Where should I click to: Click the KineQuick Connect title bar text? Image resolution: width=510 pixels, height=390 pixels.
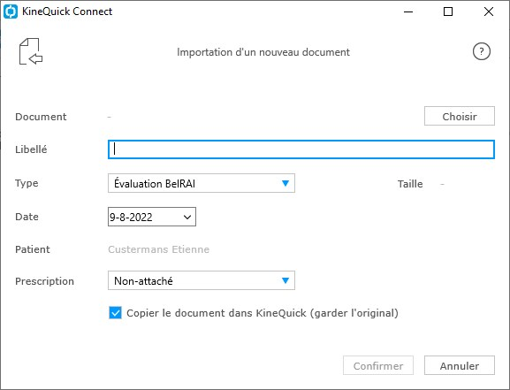(67, 11)
